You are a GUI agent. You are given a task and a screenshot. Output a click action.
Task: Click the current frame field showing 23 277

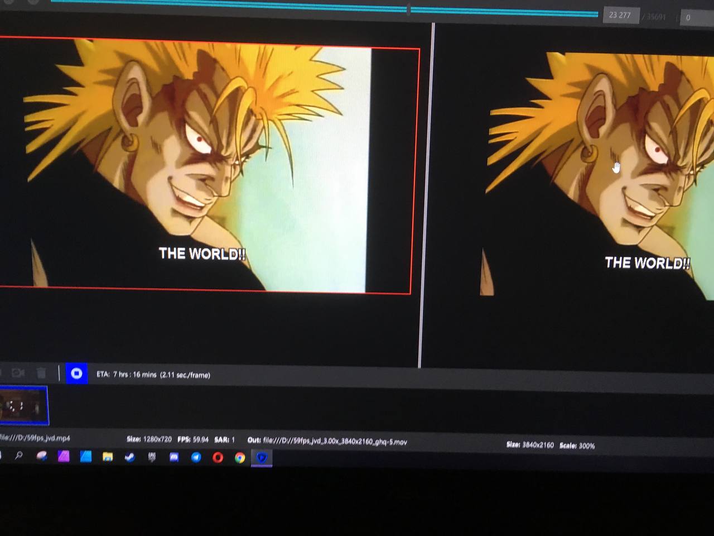pyautogui.click(x=620, y=15)
